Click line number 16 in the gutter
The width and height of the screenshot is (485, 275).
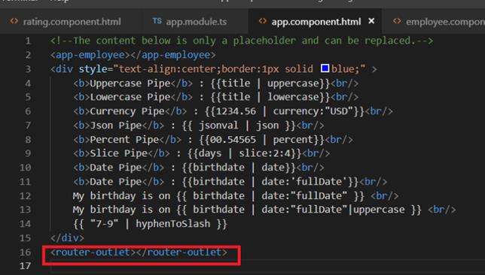(25, 252)
